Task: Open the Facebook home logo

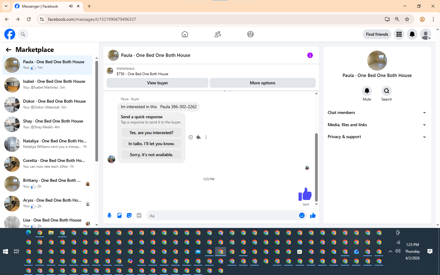Action: tap(10, 34)
